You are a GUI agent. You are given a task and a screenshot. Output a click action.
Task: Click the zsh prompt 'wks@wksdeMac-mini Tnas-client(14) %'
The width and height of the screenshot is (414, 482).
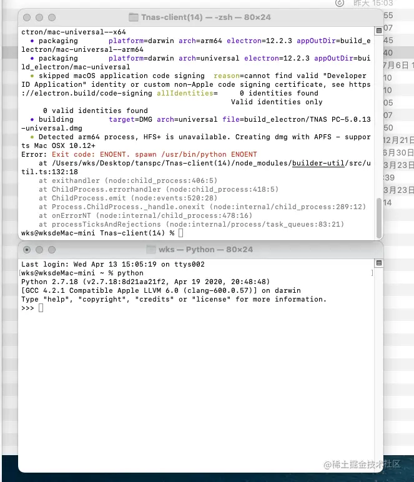pyautogui.click(x=98, y=233)
